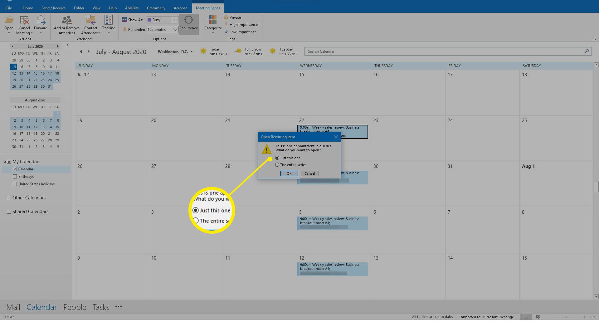The height and width of the screenshot is (327, 599).
Task: Toggle My Calendars group checkbox
Action: pyautogui.click(x=9, y=162)
